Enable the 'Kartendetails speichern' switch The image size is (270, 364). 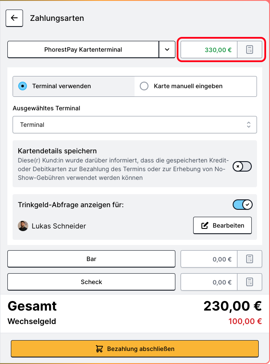242,166
